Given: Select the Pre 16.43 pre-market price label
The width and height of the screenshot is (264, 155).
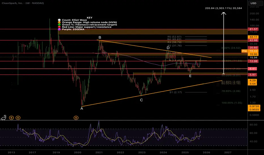Looking at the screenshot, I should click(x=249, y=51).
